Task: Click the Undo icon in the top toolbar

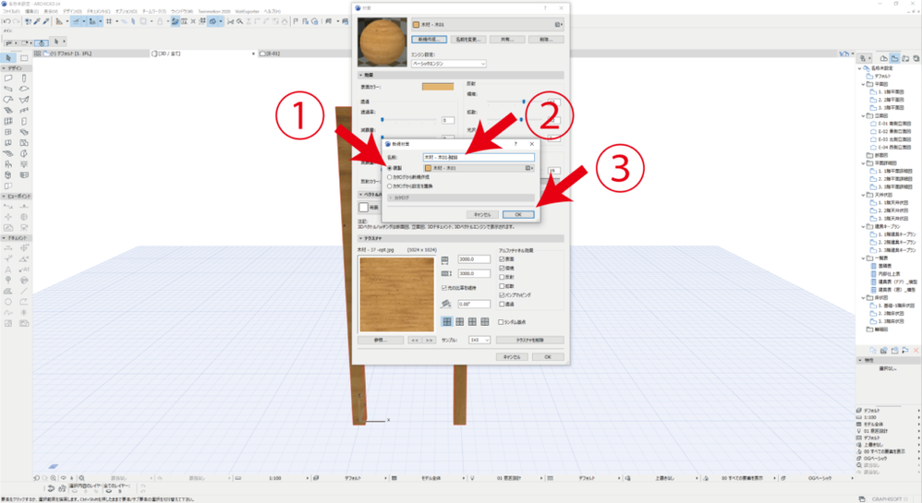Action: pos(6,21)
